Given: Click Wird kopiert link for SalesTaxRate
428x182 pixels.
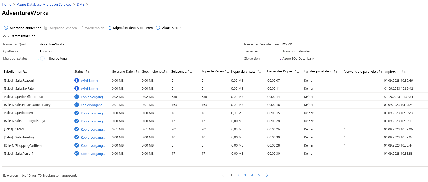Looking at the screenshot, I should [90, 89].
